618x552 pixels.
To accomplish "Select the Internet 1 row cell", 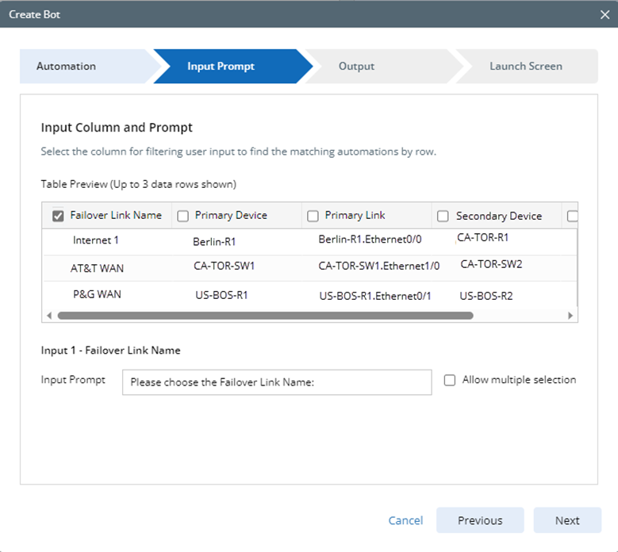I will point(96,240).
